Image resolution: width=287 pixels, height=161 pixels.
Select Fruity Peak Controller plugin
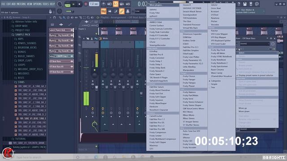tap(159, 32)
